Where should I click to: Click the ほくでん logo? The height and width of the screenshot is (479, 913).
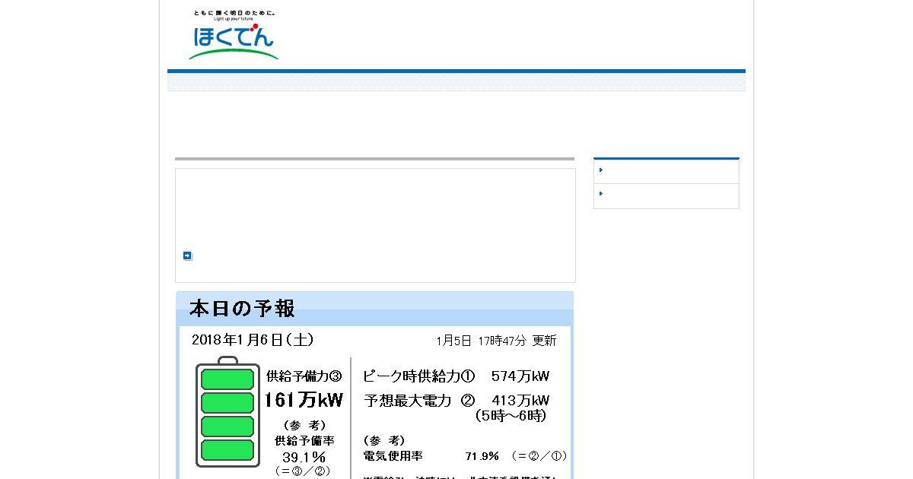(234, 35)
